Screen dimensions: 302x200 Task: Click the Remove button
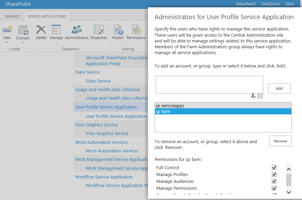(x=280, y=141)
